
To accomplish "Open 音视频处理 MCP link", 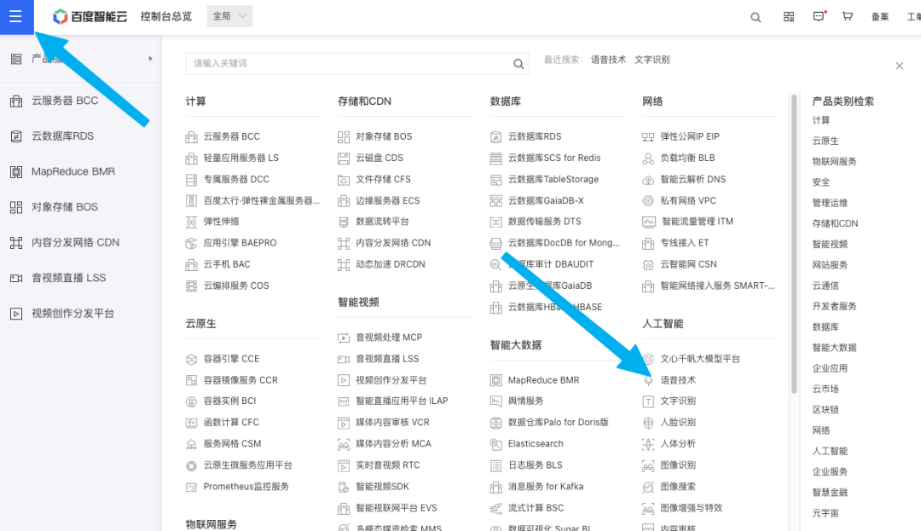I will pos(389,338).
